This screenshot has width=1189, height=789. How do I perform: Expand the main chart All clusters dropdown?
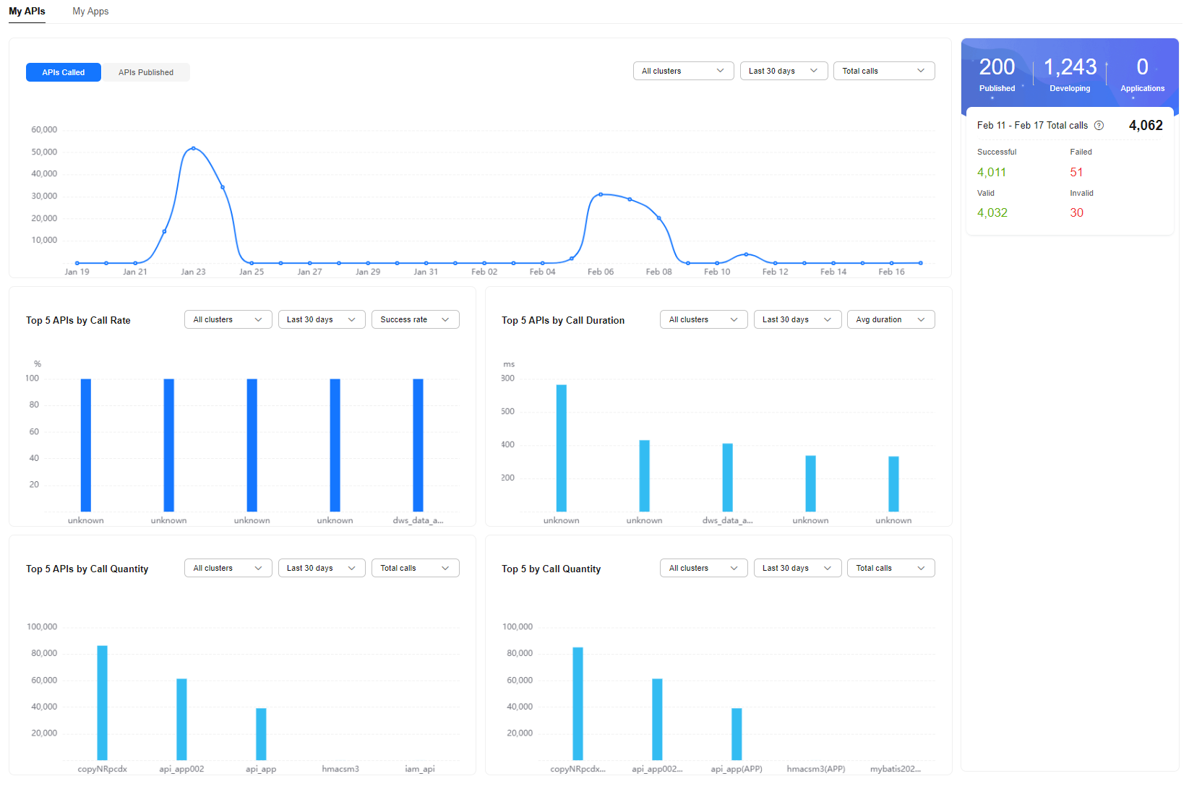click(x=683, y=71)
